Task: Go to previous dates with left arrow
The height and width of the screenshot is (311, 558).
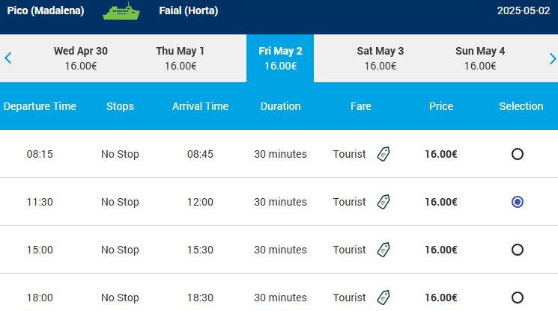Action: 7,58
